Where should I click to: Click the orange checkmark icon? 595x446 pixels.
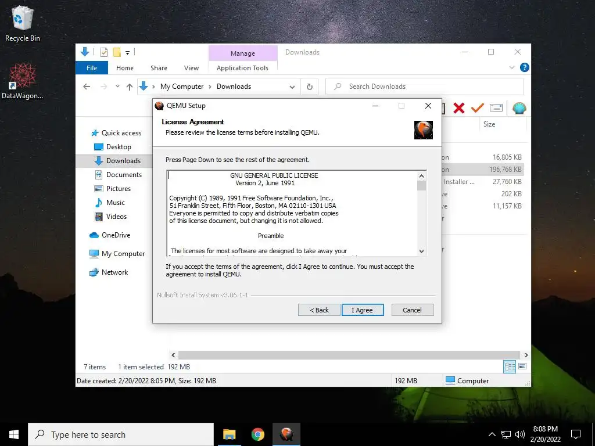[x=478, y=108]
